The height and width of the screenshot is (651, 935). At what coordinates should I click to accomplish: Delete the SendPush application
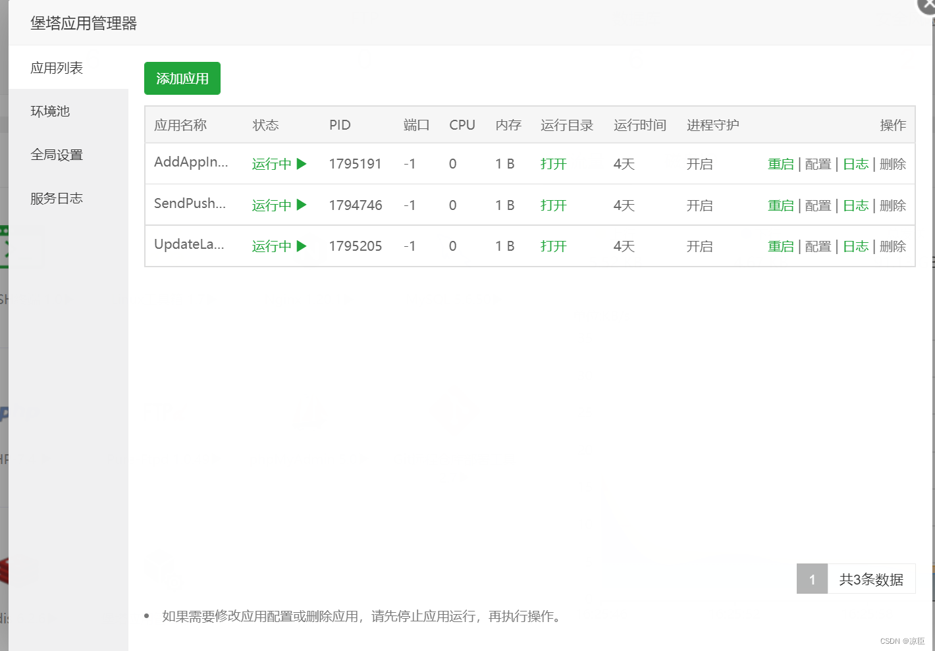tap(892, 205)
